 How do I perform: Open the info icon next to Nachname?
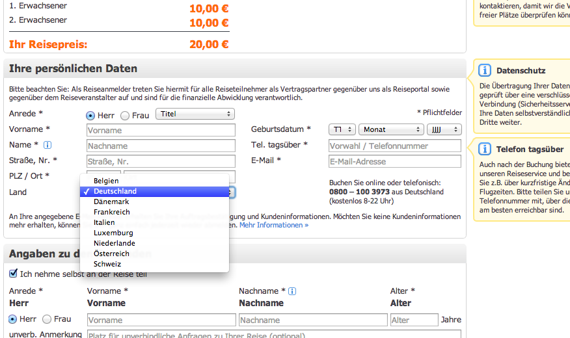click(x=292, y=291)
